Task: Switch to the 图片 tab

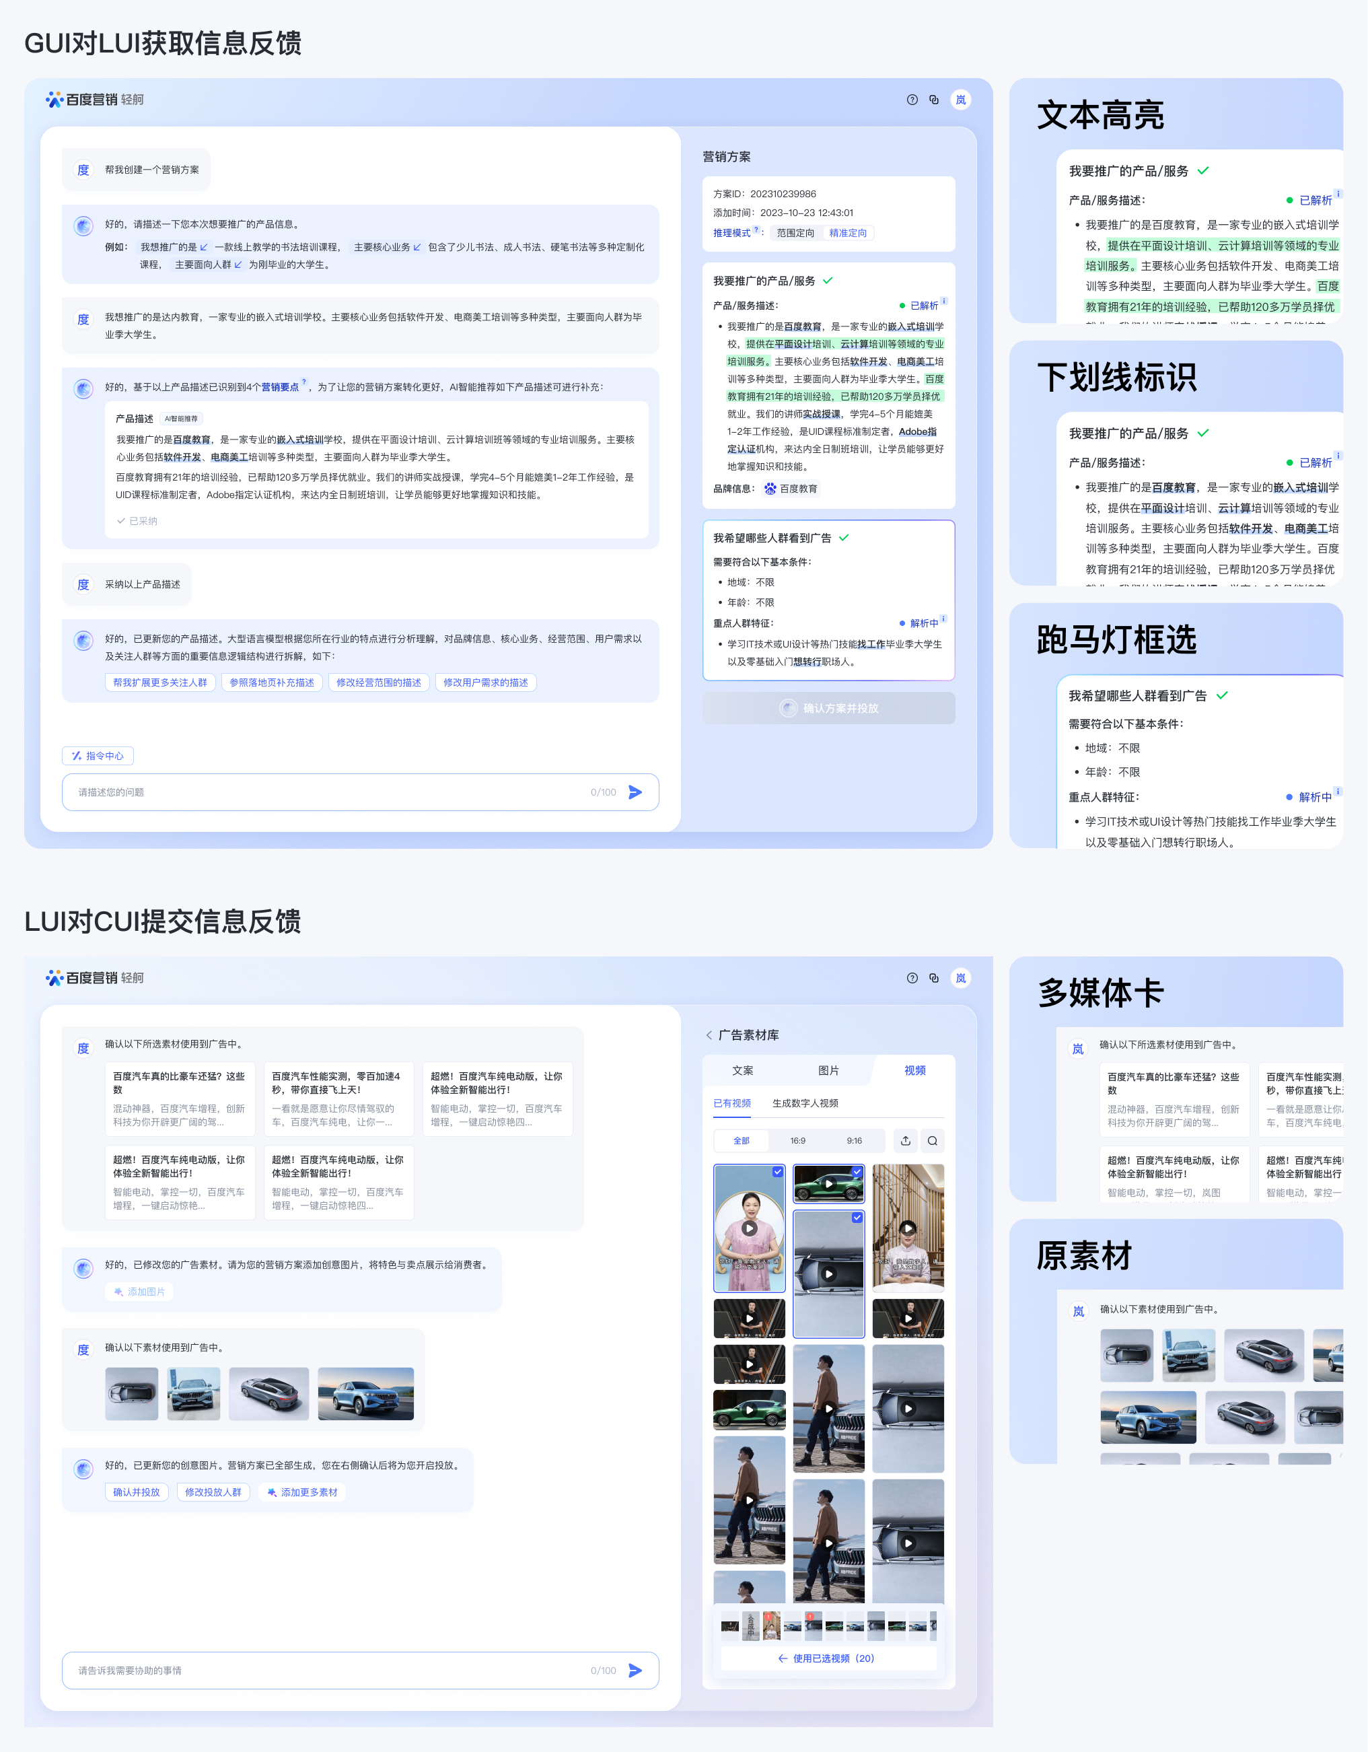Action: [x=828, y=1070]
